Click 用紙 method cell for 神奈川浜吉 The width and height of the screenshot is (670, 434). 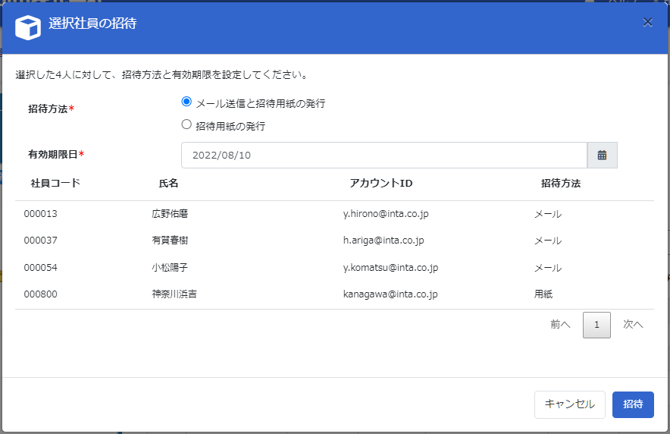[543, 294]
